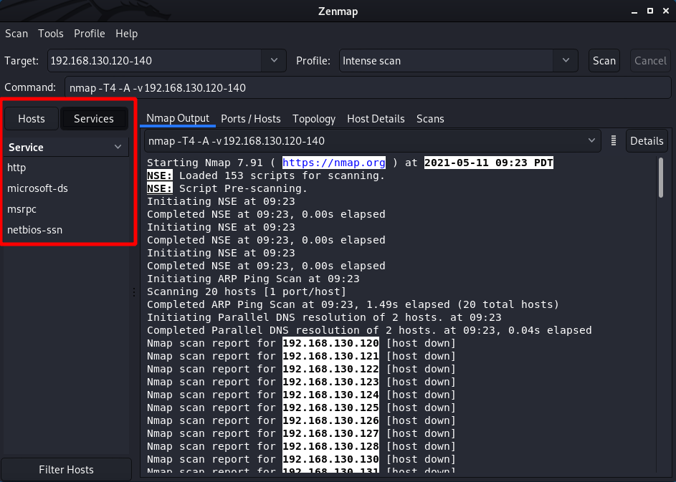Click the Command input field
The image size is (676, 482).
[x=368, y=88]
